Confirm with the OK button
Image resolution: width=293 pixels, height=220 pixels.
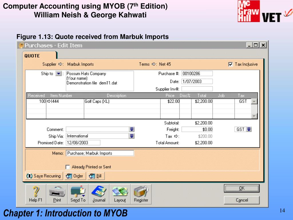242,188
